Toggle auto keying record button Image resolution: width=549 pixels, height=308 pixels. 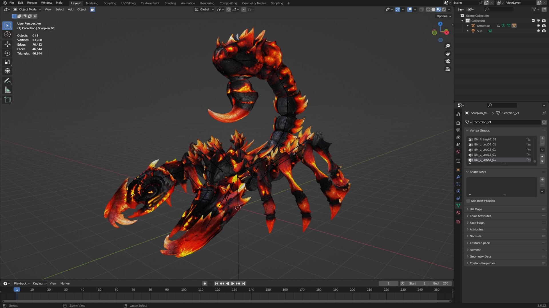coord(204,283)
